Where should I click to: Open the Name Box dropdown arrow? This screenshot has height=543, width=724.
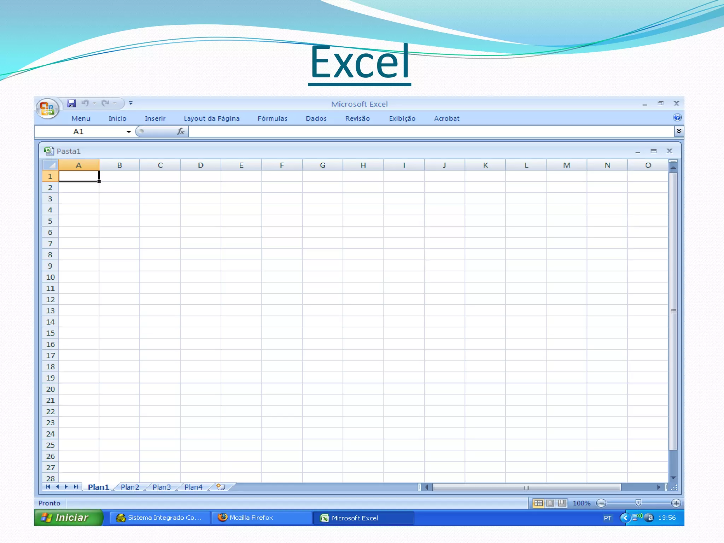click(129, 132)
